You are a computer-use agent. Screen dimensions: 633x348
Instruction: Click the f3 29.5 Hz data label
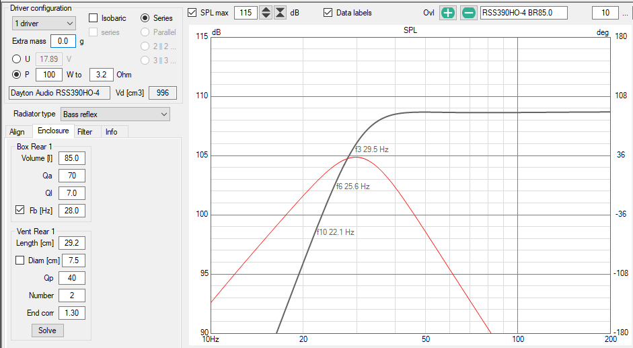tap(372, 149)
